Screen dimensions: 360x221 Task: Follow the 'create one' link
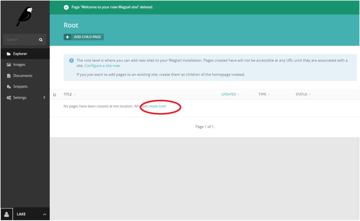pyautogui.click(x=156, y=106)
